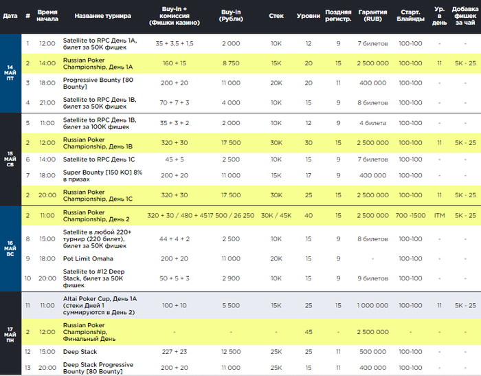This screenshot has height=376, width=481.
Task: Click the '2 900' rubles value
Action: click(x=231, y=278)
